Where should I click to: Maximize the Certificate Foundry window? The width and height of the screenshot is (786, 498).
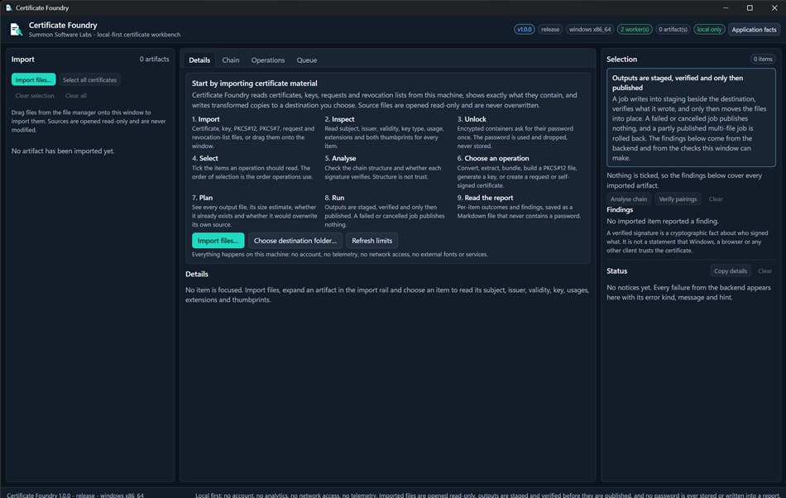click(750, 7)
